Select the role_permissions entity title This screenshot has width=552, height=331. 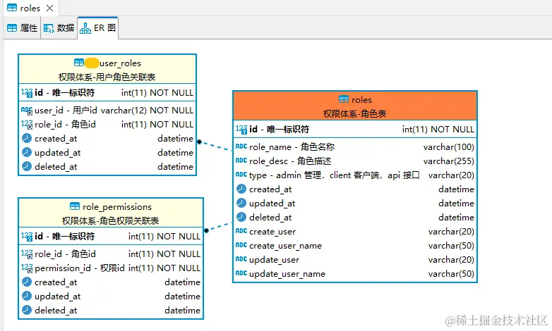[x=117, y=206]
